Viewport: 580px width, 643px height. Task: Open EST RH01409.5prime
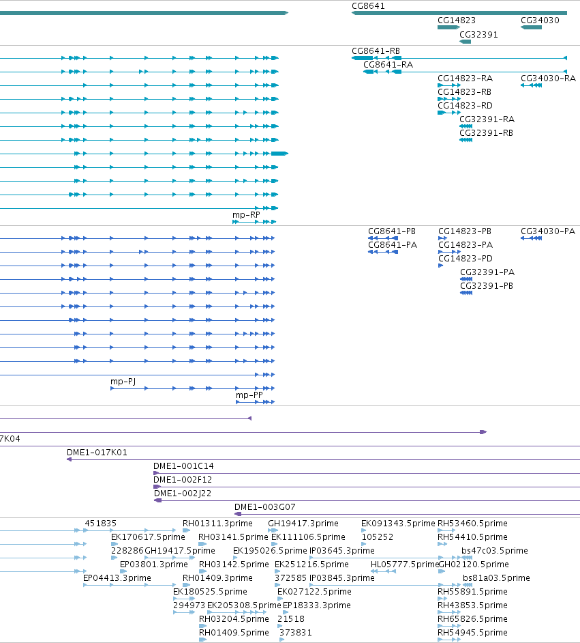(234, 633)
